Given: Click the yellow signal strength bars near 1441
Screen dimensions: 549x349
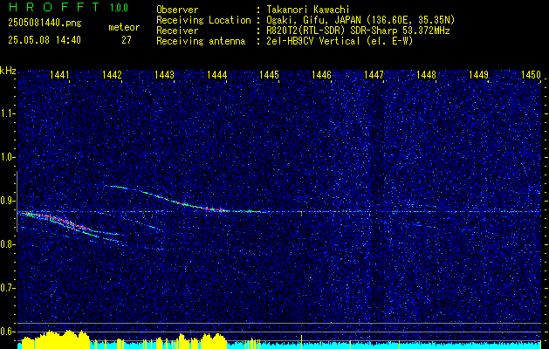Looking at the screenshot, I should pos(56,339).
